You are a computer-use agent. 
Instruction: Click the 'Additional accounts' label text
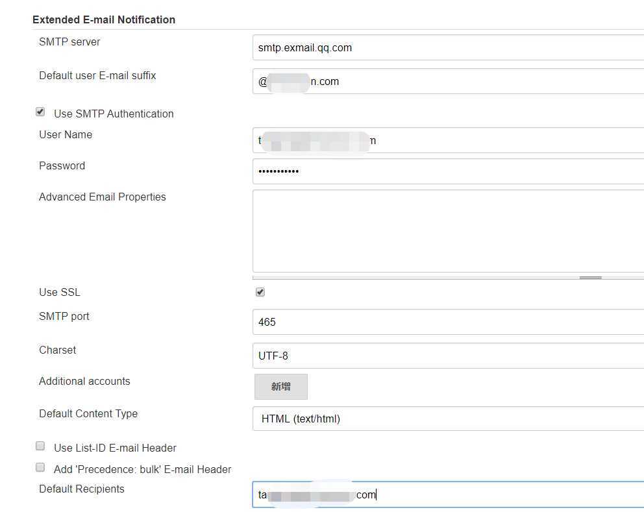click(84, 381)
